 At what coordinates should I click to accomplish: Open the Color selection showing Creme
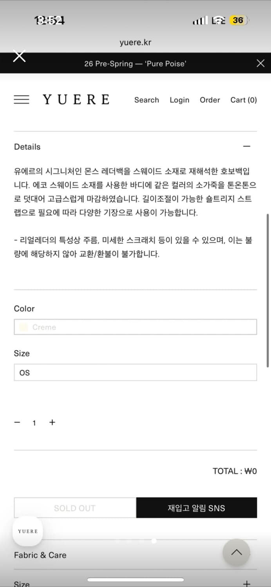pyautogui.click(x=135, y=327)
